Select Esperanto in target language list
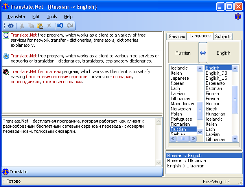 218,83
